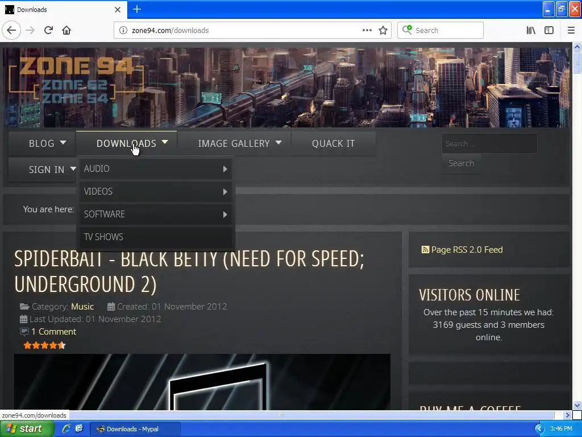Expand the AUDIO submenu arrow
Image resolution: width=582 pixels, height=437 pixels.
(x=225, y=169)
